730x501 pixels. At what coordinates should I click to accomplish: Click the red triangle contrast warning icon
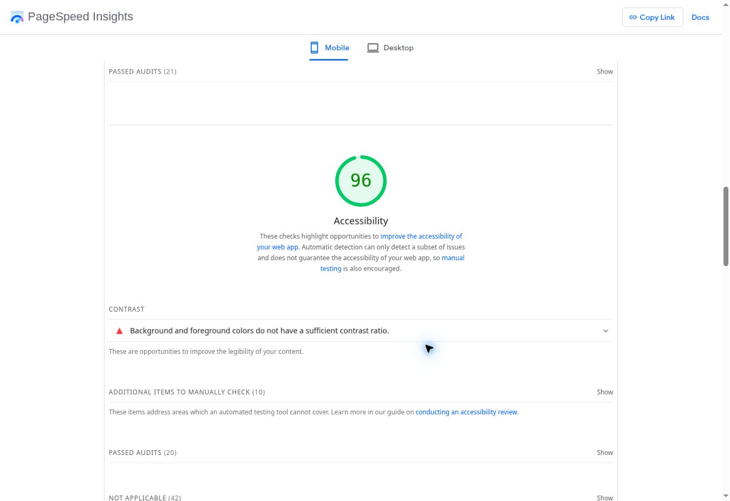(120, 331)
